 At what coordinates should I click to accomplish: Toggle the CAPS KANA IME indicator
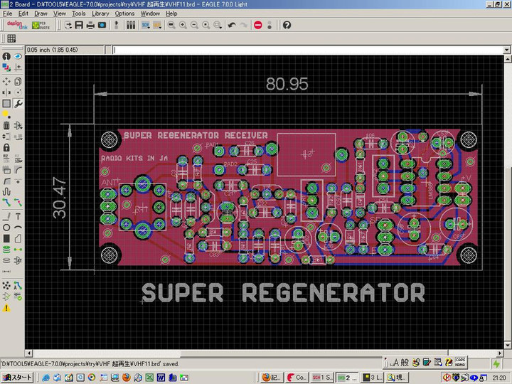(x=459, y=361)
